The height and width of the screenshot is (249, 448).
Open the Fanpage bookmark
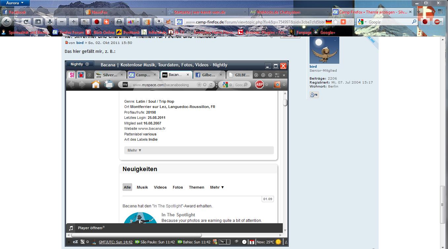(x=301, y=32)
